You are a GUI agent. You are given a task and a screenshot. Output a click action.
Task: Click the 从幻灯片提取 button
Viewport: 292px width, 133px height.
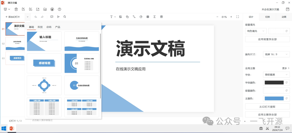click(267, 107)
